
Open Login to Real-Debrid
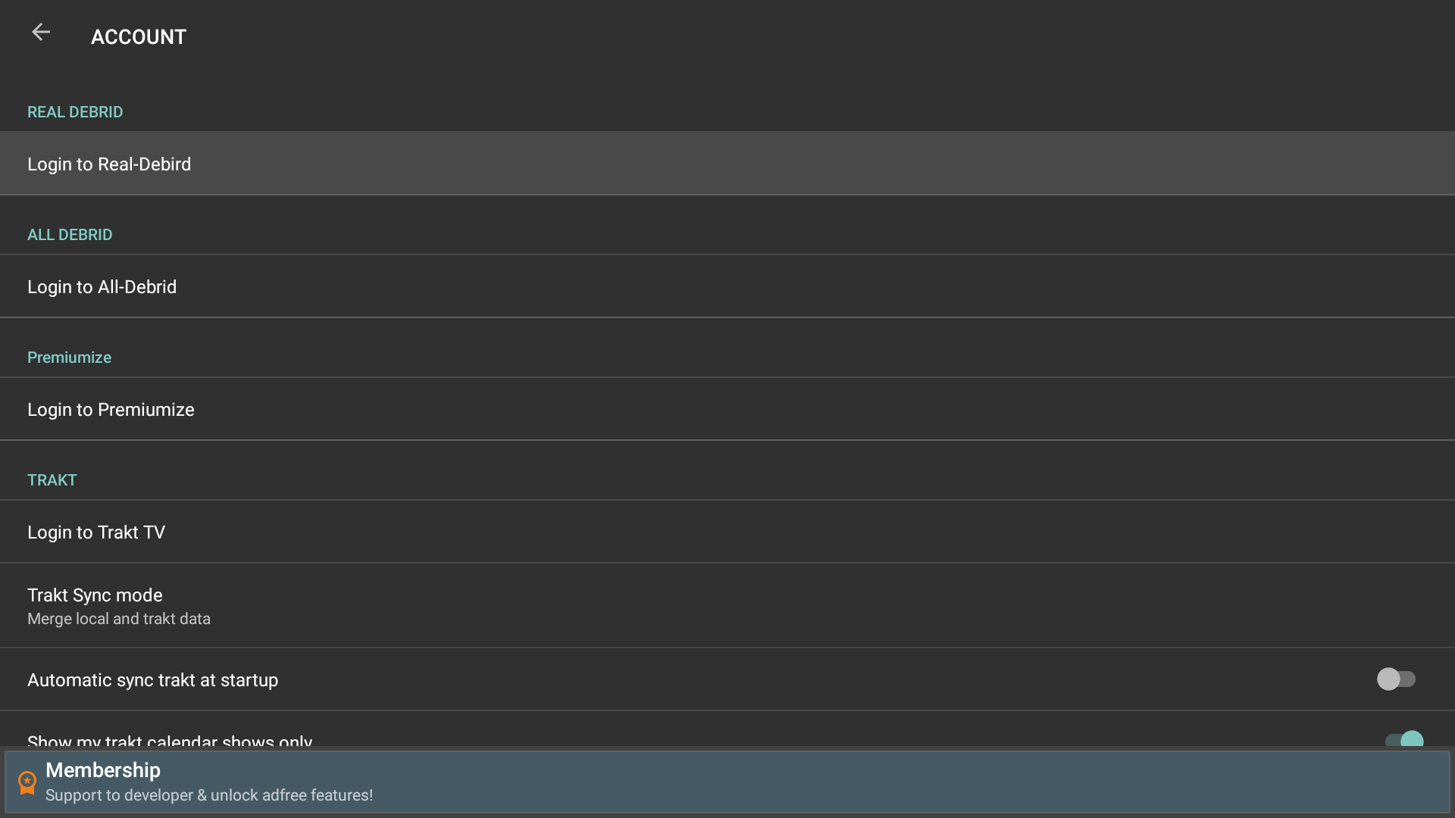pos(727,164)
